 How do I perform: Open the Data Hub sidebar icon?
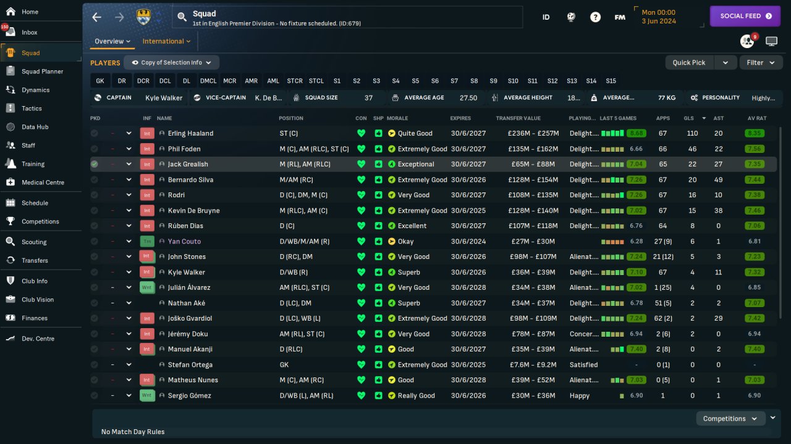11,127
